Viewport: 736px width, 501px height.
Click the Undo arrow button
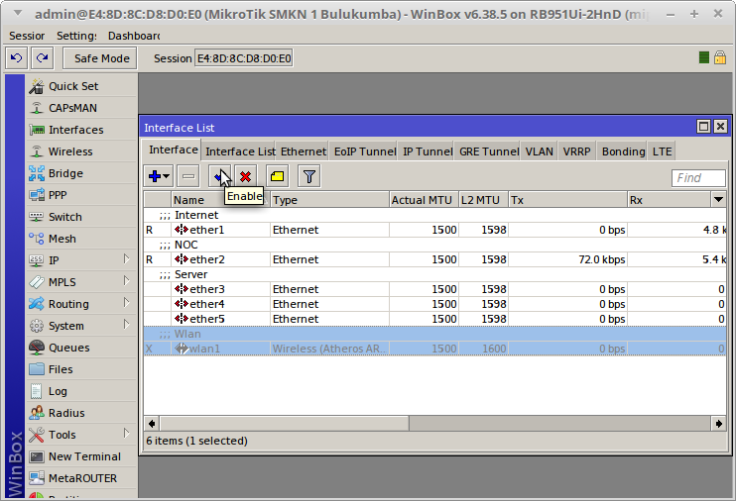coord(17,58)
